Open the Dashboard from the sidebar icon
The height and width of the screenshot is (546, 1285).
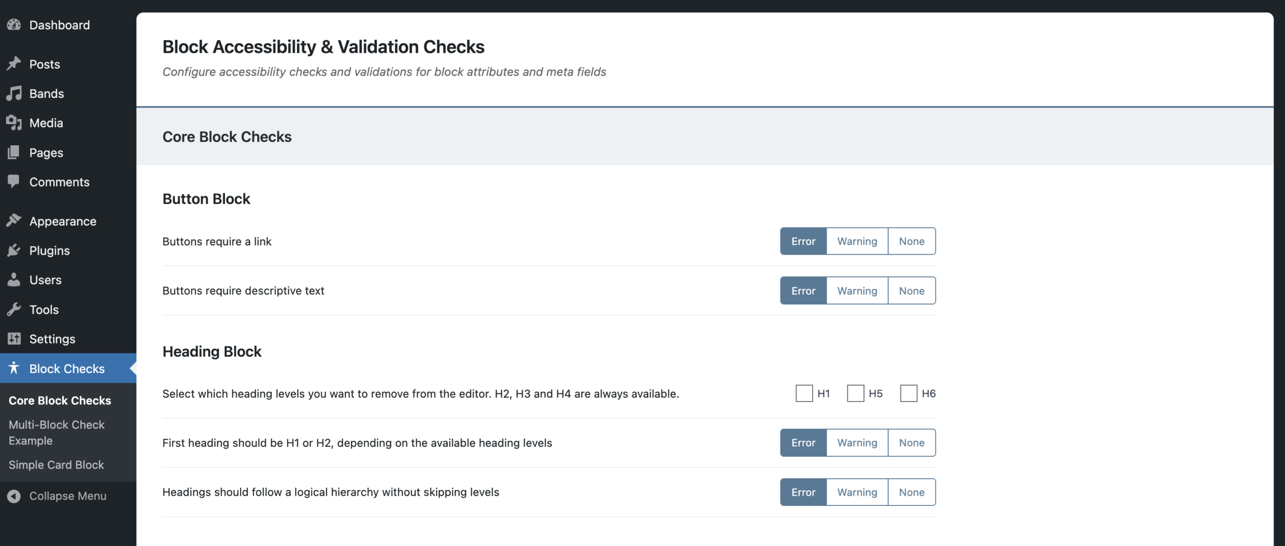tap(15, 25)
